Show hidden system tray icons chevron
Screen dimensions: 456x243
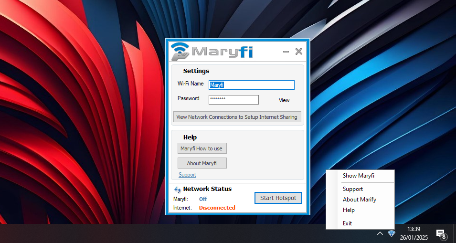pos(380,233)
